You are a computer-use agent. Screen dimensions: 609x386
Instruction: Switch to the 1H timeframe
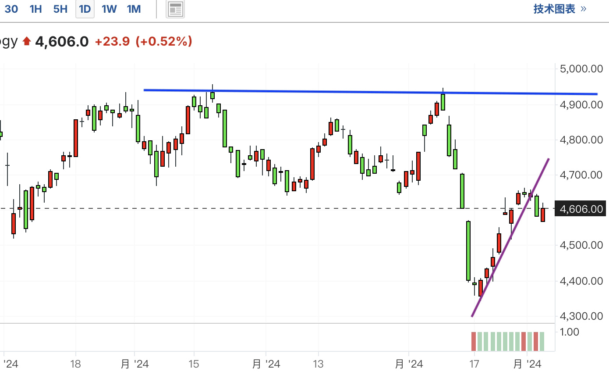click(35, 9)
